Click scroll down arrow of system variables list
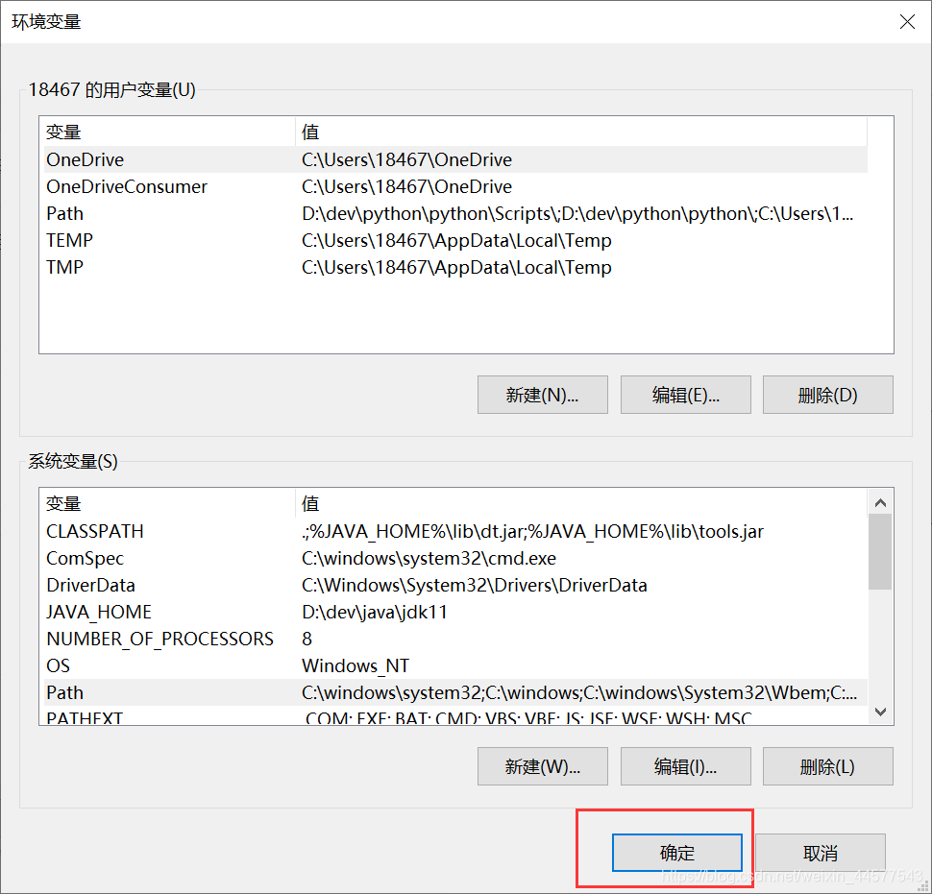This screenshot has height=894, width=932. click(880, 712)
